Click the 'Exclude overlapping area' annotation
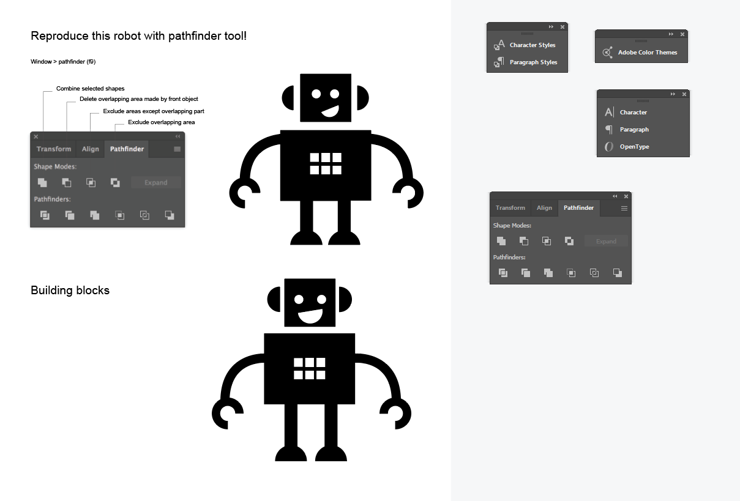 [162, 122]
